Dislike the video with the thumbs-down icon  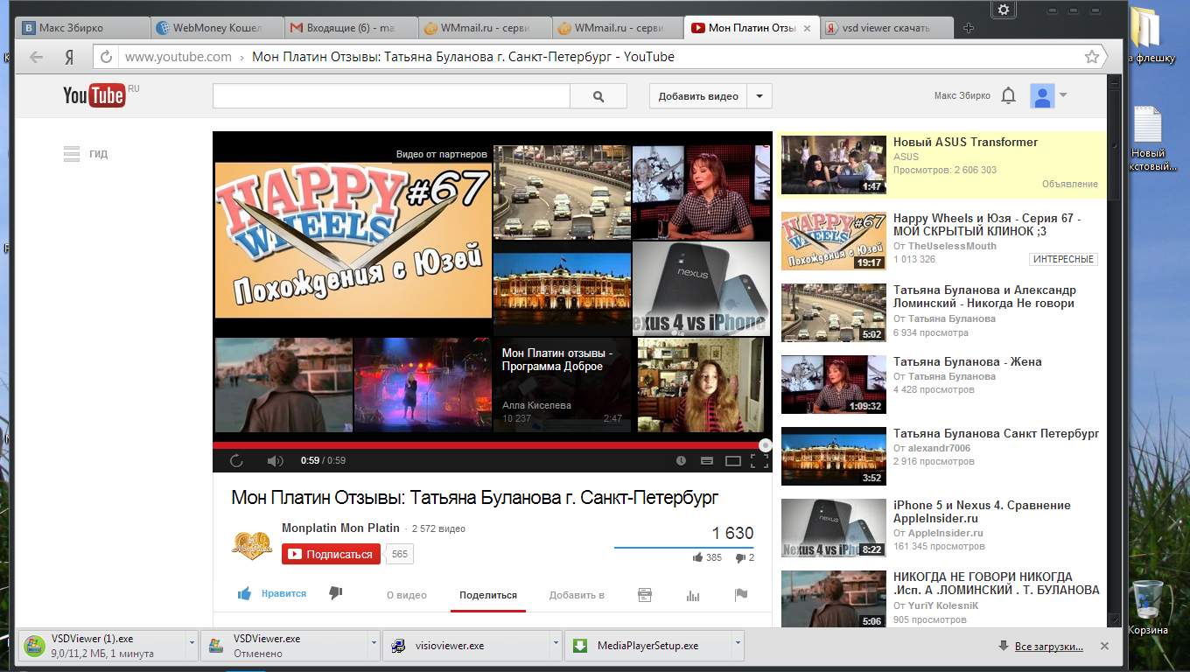click(336, 593)
